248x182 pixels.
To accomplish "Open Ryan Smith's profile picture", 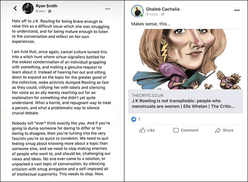I will point(29,8).
